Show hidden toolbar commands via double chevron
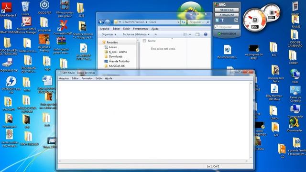This screenshot has height=172, width=306. pyautogui.click(x=155, y=34)
